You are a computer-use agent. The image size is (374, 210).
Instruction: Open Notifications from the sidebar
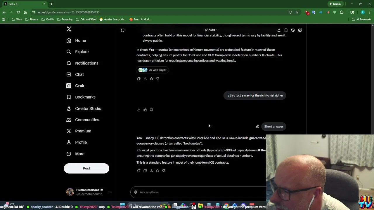82,63
